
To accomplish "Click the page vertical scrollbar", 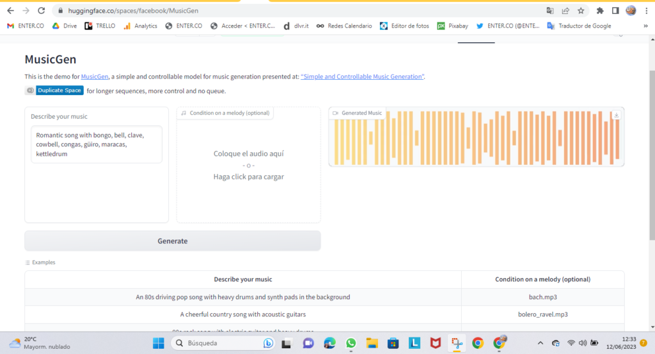I will [652, 155].
